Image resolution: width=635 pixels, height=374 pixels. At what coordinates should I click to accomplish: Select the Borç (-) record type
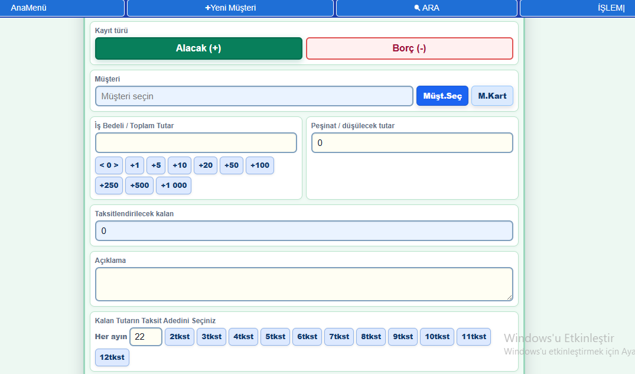409,48
